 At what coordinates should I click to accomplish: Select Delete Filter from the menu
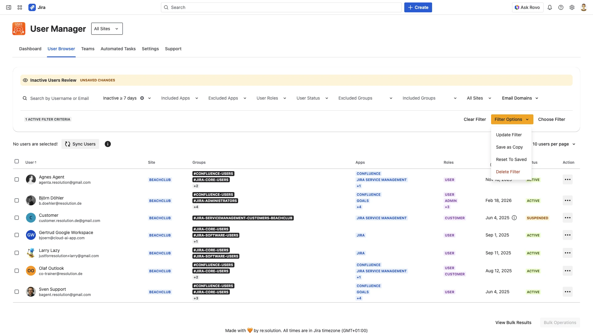pos(508,172)
